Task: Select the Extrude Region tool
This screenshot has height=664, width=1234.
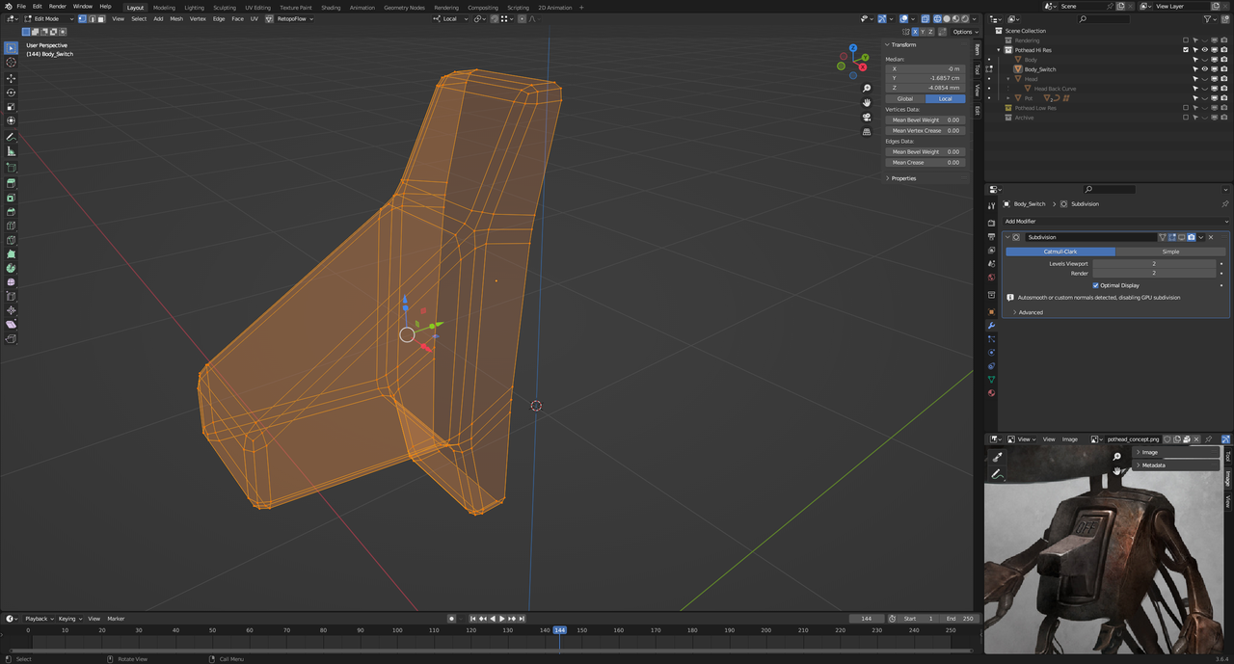Action: point(12,182)
